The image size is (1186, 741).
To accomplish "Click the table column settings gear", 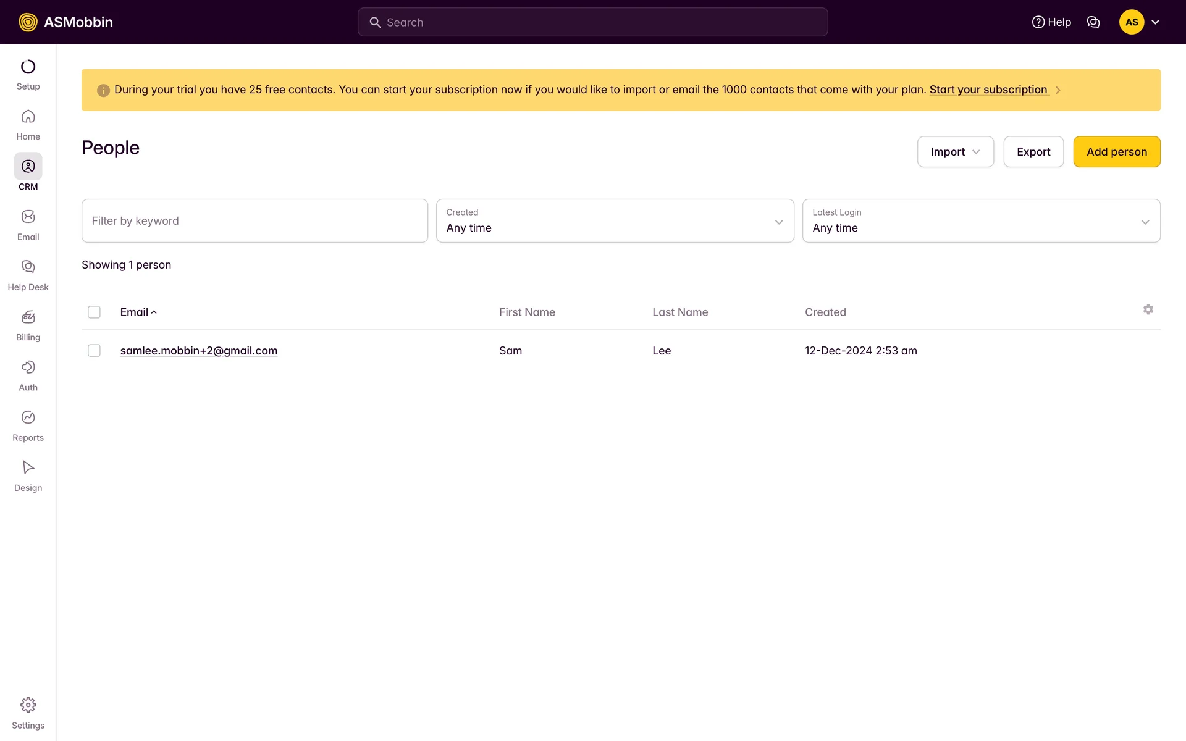I will [x=1148, y=309].
